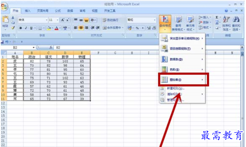
Task: Switch to the Formulas ribbon tab
Action: click(58, 11)
